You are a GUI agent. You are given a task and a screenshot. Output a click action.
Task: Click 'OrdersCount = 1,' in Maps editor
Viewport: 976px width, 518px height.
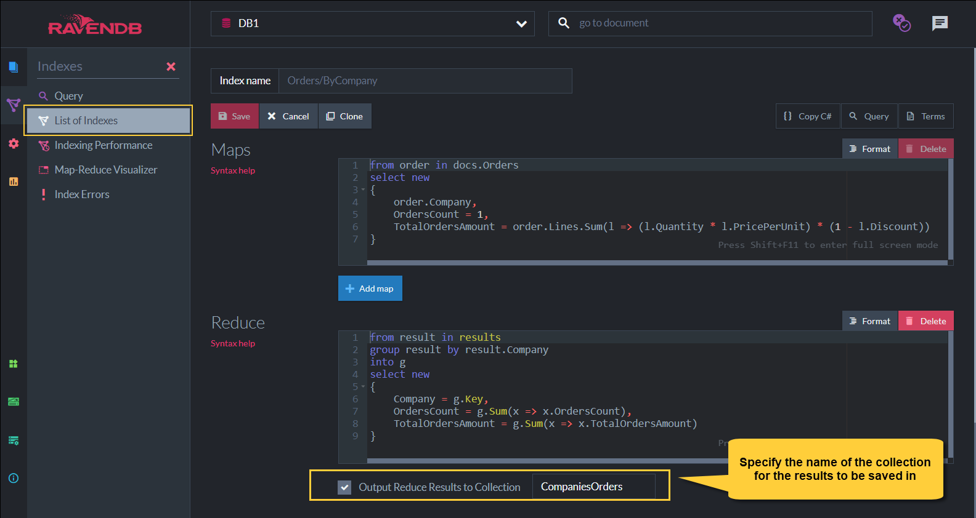(x=441, y=214)
